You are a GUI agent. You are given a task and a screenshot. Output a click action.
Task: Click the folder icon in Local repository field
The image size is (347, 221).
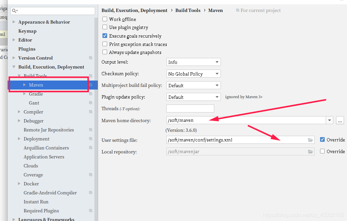click(x=310, y=152)
